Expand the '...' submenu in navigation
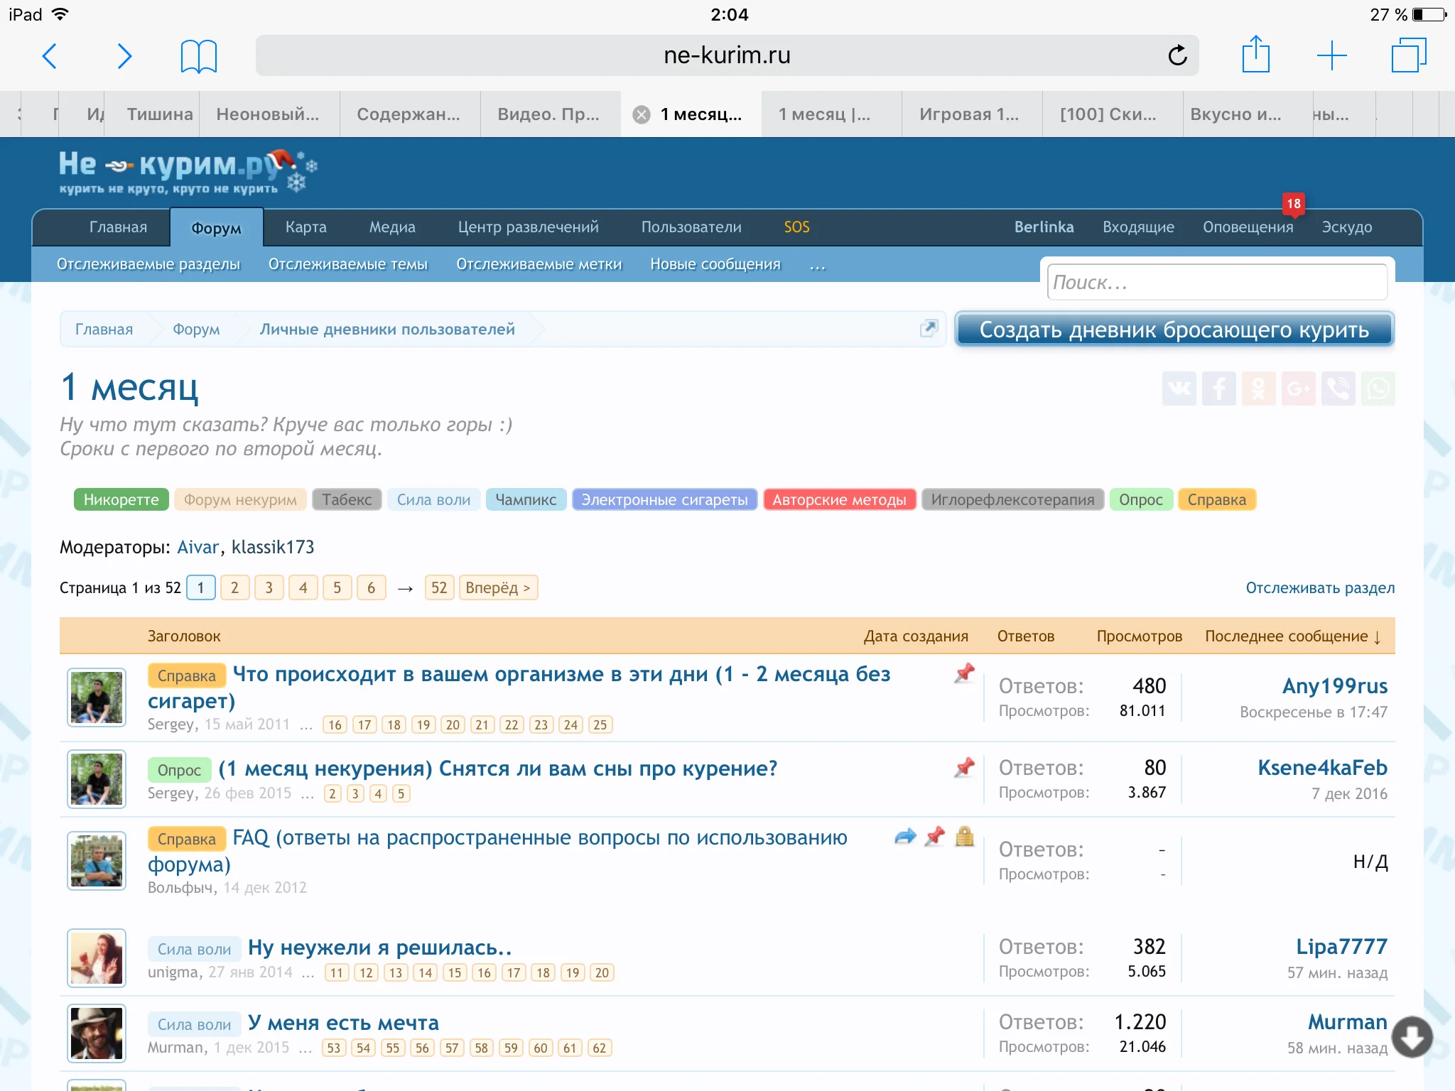The width and height of the screenshot is (1455, 1091). (x=817, y=265)
